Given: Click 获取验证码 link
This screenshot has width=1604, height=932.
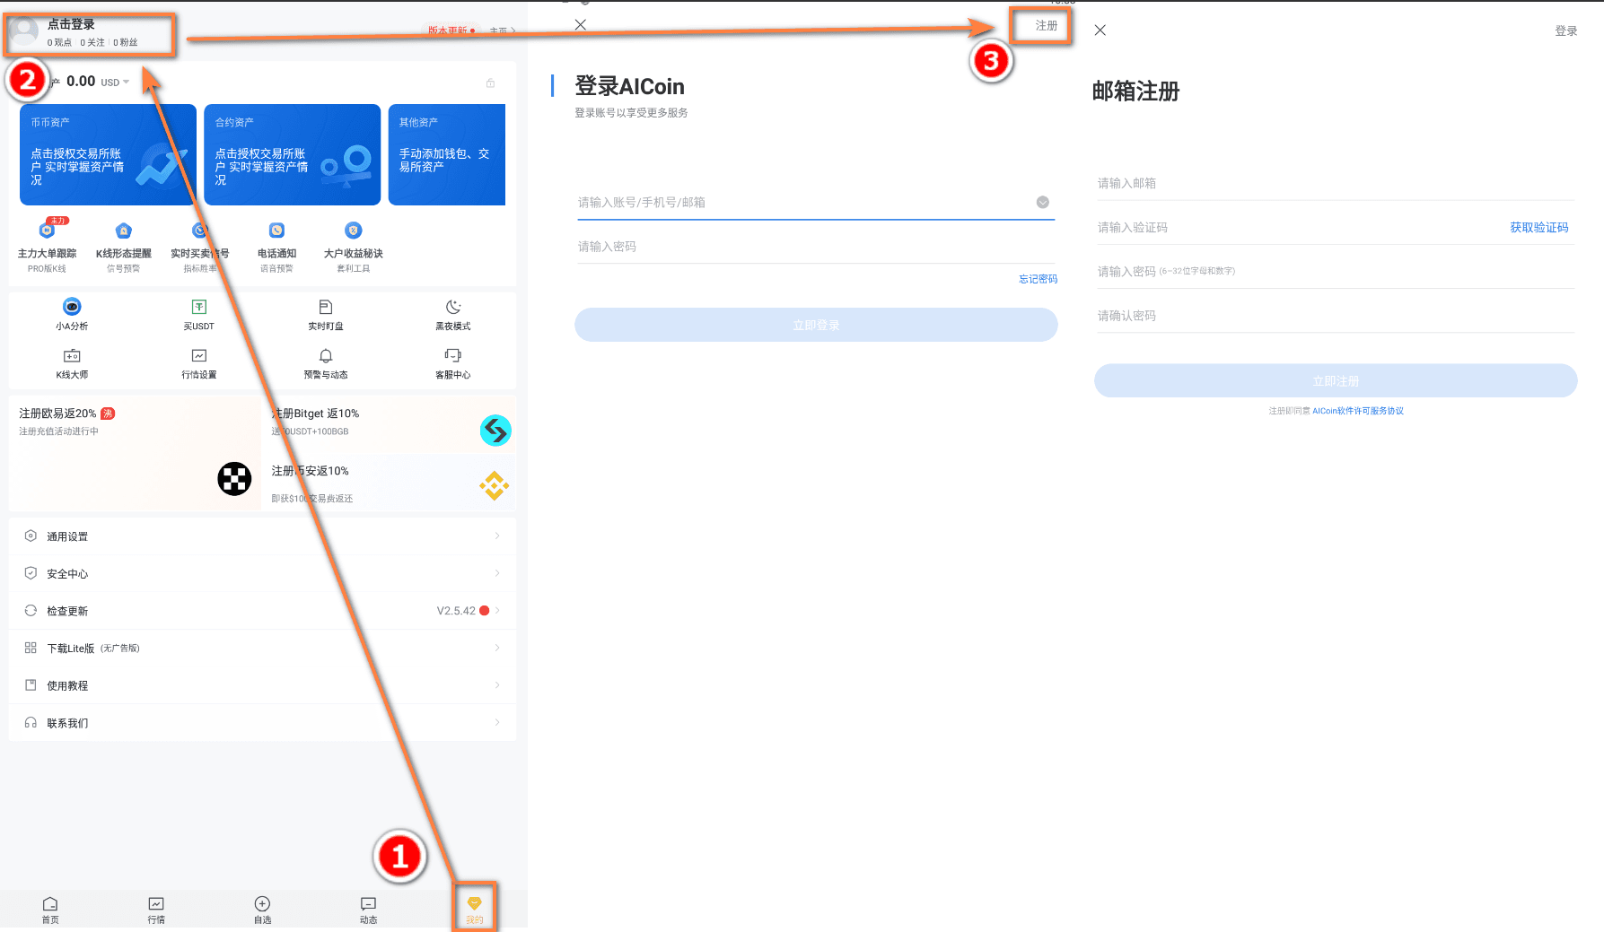Looking at the screenshot, I should coord(1539,227).
